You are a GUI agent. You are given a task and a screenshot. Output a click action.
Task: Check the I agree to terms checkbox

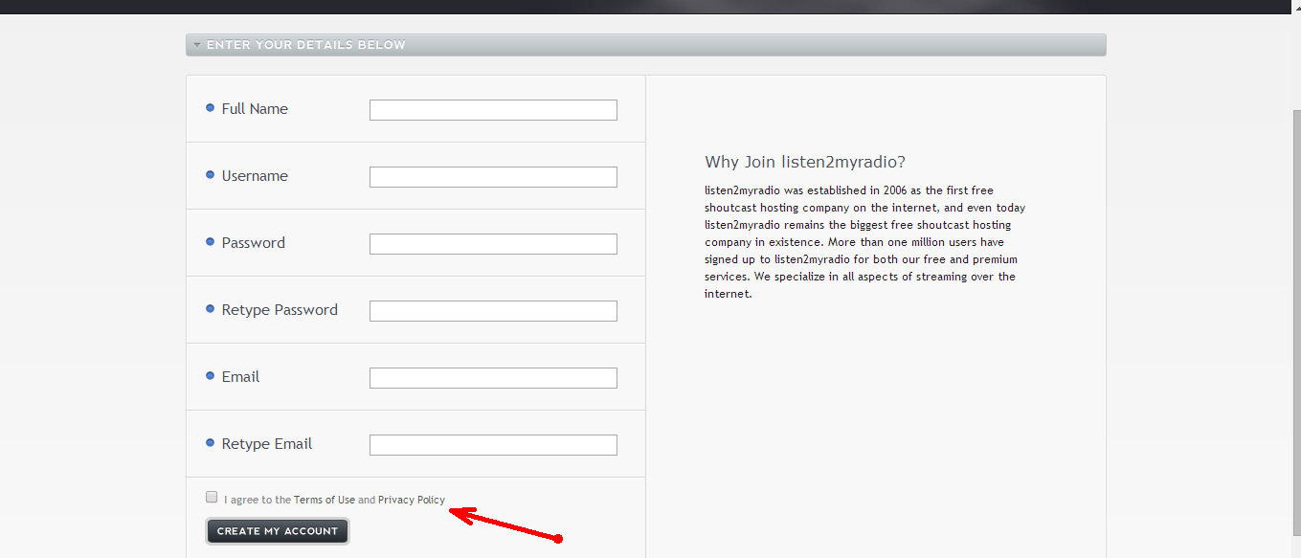[212, 497]
